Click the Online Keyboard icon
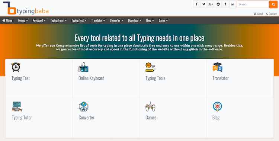Screen dimensions: 279x141 pyautogui.click(x=83, y=67)
